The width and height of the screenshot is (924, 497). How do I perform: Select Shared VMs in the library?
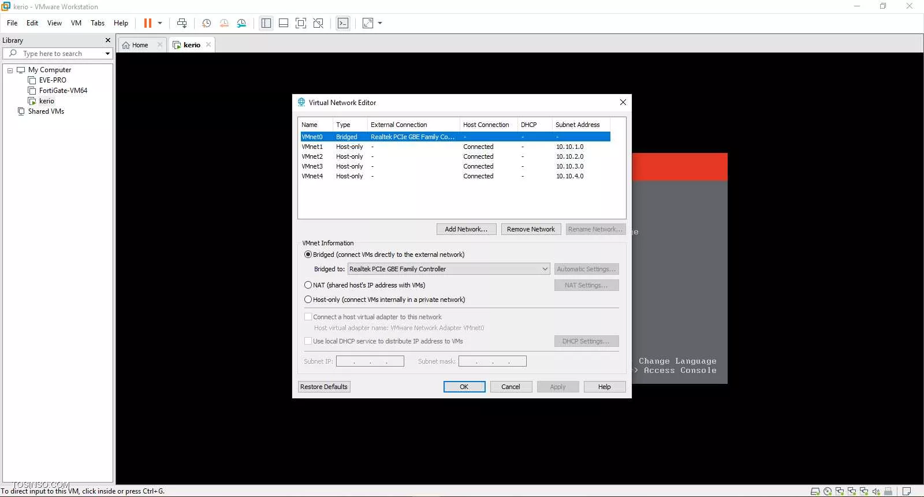click(46, 111)
